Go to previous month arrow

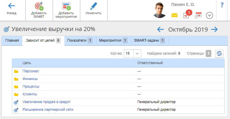[161, 29]
